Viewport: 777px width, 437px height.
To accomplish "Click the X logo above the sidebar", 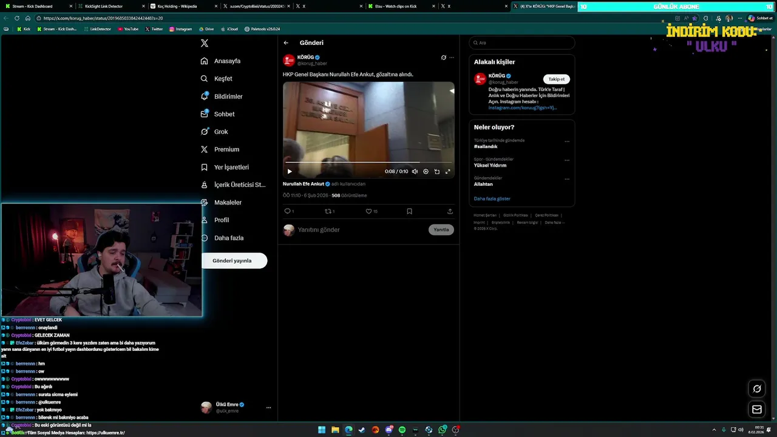I will (x=205, y=43).
